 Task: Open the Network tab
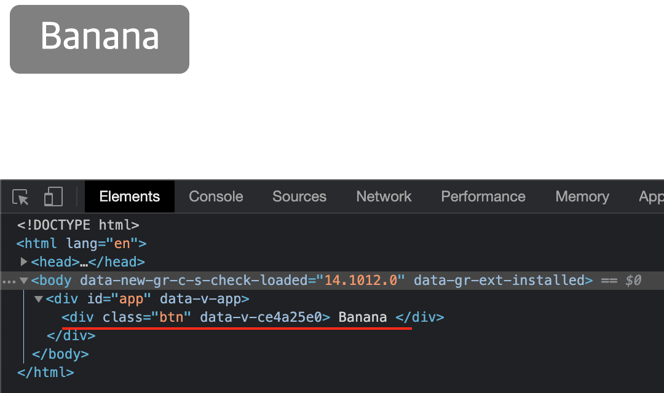coord(384,196)
